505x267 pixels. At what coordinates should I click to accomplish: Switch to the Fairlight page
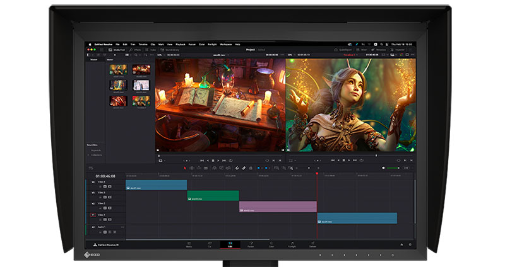coord(292,244)
